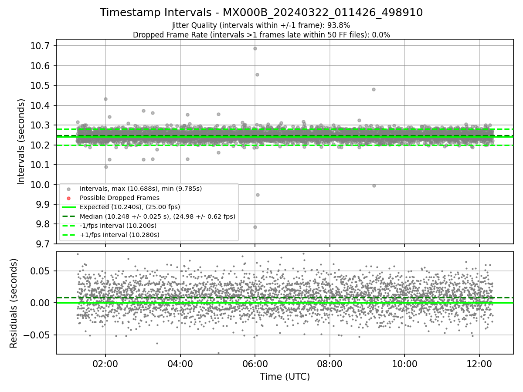Click the '02:00' time tick label
Image resolution: width=523 pixels, height=392 pixels.
pyautogui.click(x=105, y=364)
